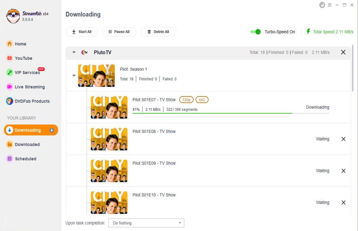Click the download list vertical scrollbar
The image size is (358, 231).
pyautogui.click(x=353, y=68)
